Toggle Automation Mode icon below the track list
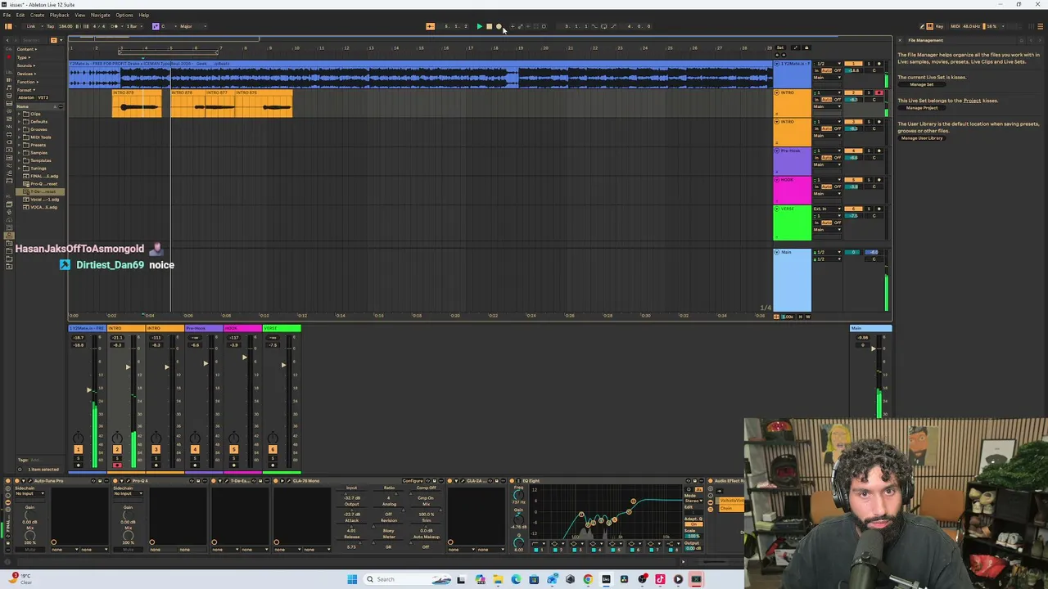The width and height of the screenshot is (1048, 589). click(x=777, y=317)
